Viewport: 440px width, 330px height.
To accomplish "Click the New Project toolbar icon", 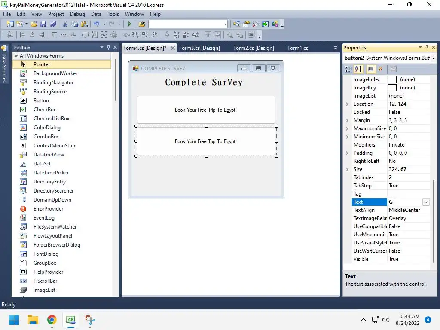I will pyautogui.click(x=10, y=24).
